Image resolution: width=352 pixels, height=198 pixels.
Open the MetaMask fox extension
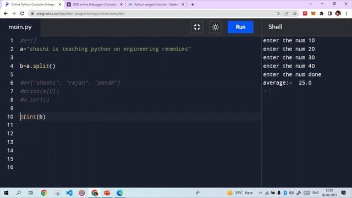coord(313,13)
